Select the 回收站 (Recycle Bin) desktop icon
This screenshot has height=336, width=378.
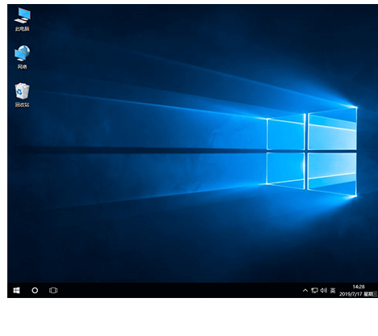click(22, 94)
